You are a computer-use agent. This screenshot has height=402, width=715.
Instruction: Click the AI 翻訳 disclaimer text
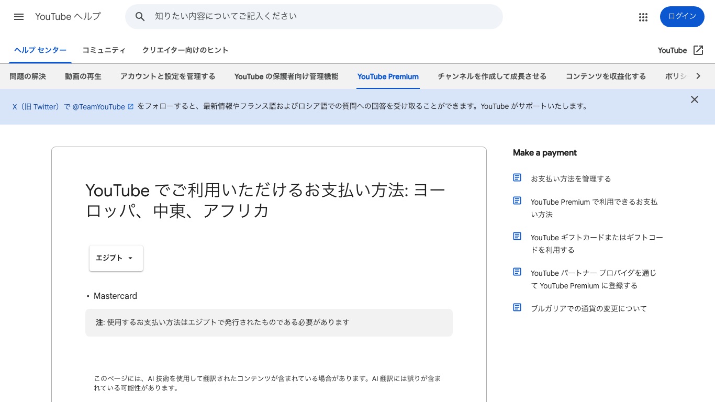coord(267,383)
